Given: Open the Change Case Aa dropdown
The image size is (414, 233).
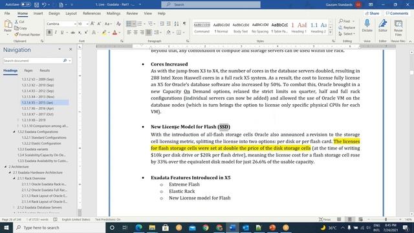Looking at the screenshot, I should click(x=108, y=24).
